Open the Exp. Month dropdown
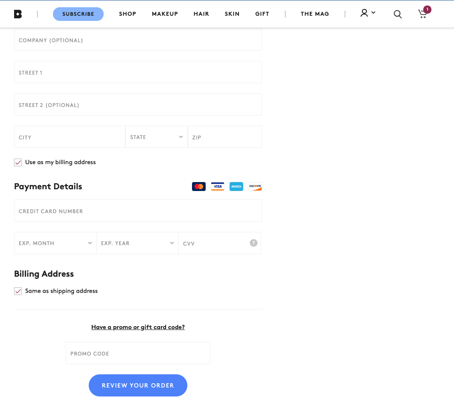 coord(55,243)
